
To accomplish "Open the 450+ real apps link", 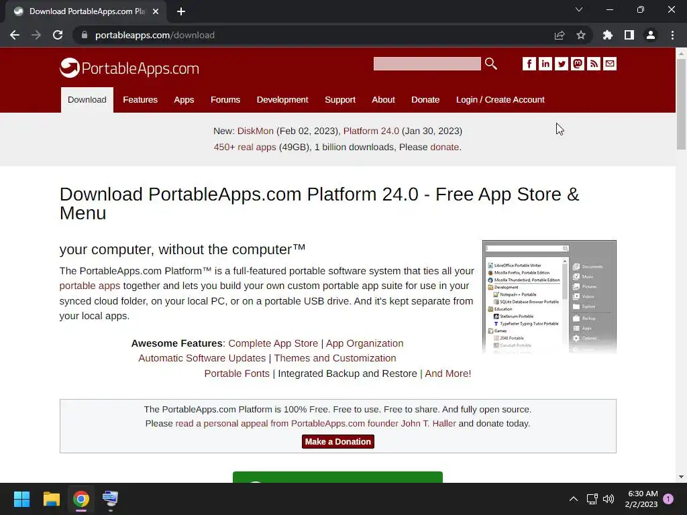I will tap(245, 147).
